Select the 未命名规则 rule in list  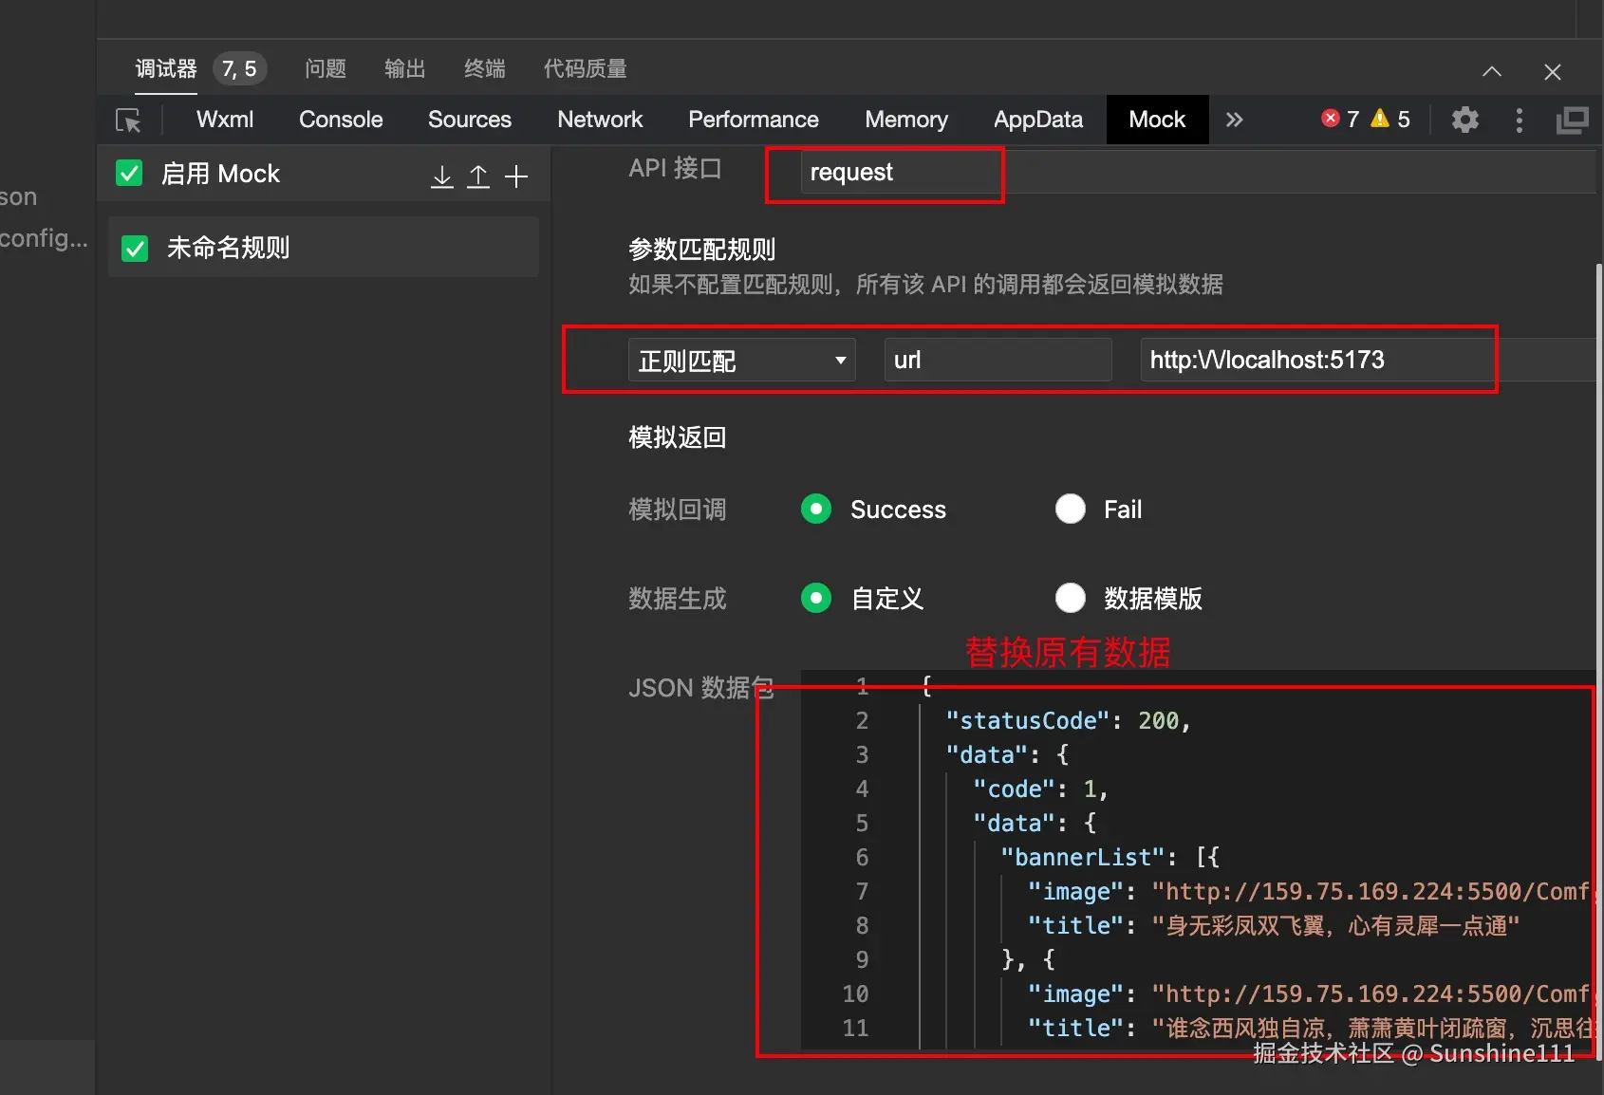324,248
